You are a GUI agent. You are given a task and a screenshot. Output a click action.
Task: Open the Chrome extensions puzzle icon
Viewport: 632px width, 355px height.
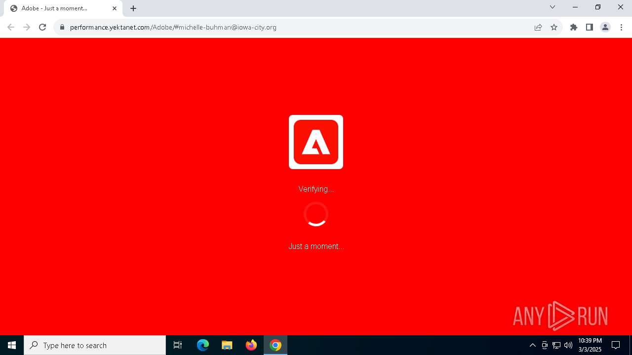pos(574,27)
